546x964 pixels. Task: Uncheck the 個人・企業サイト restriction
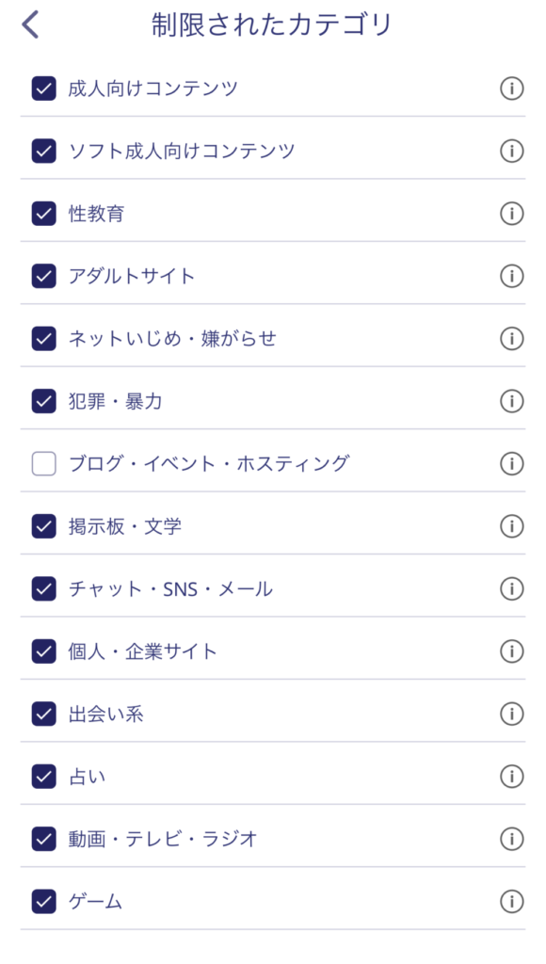pos(42,651)
